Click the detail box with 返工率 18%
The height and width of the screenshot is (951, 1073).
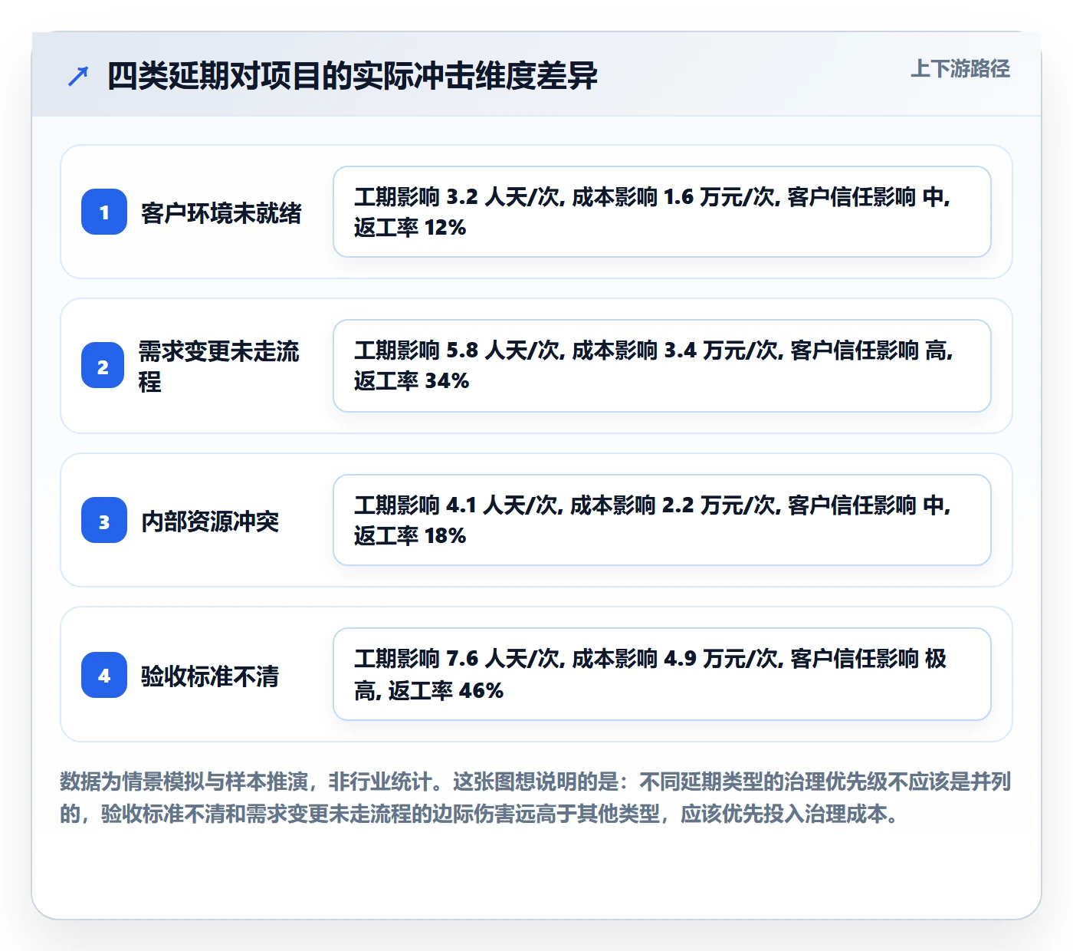(662, 520)
